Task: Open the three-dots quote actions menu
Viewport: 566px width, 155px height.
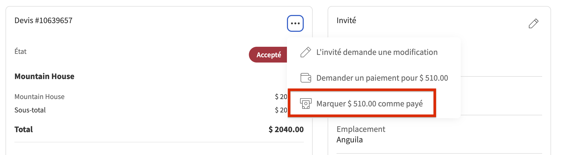Action: pyautogui.click(x=295, y=23)
